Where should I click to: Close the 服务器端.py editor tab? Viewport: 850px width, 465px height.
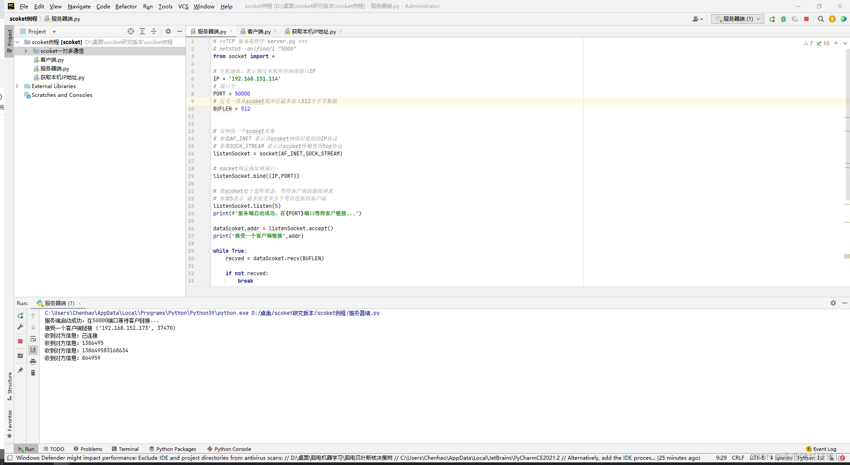click(x=231, y=32)
